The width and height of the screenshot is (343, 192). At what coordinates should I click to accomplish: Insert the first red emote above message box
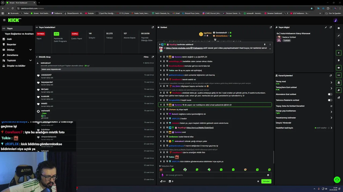point(161,170)
